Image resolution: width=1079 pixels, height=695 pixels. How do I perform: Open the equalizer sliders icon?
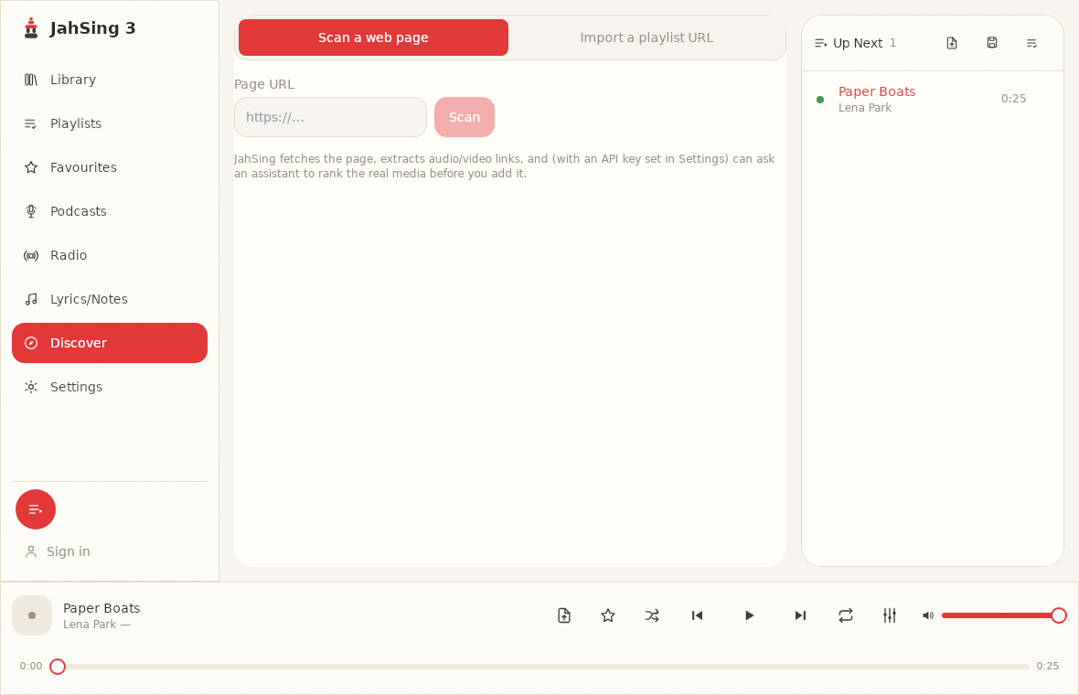[890, 615]
